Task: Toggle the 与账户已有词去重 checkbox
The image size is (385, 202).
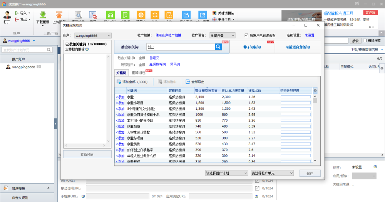Action: pyautogui.click(x=246, y=35)
